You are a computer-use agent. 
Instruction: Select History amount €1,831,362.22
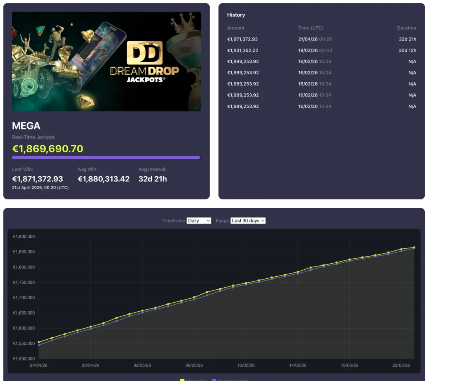pyautogui.click(x=243, y=50)
